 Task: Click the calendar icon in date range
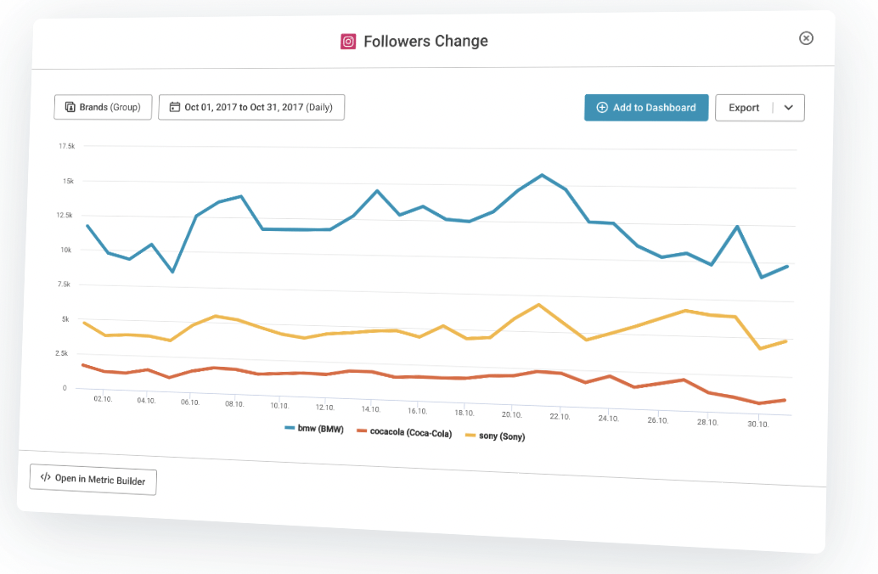175,107
